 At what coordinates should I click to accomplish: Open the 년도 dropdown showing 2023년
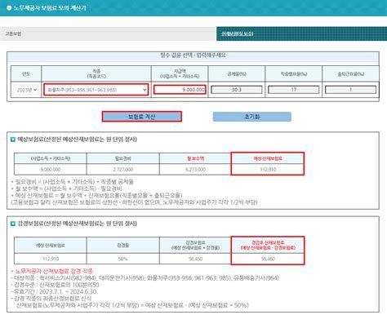pos(26,90)
